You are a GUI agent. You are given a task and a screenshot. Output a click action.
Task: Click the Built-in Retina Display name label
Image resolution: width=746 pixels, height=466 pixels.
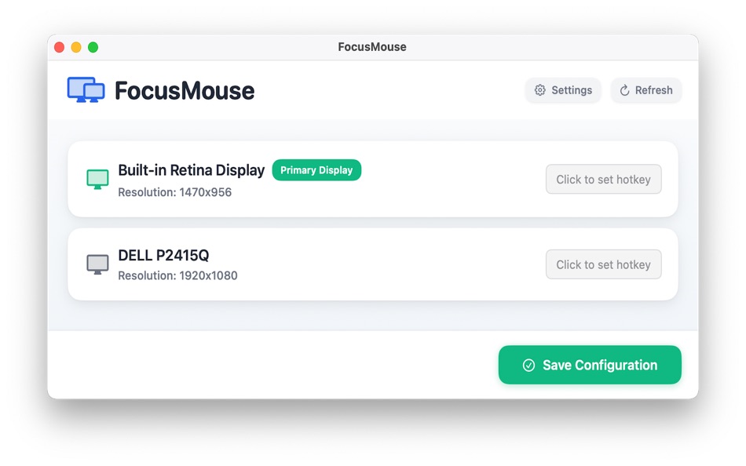point(191,169)
